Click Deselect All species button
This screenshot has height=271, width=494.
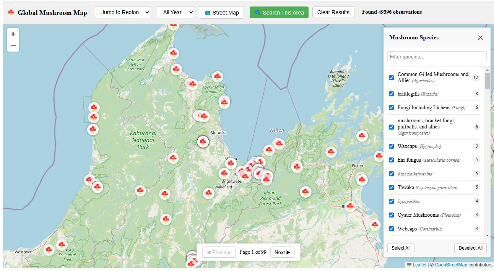[x=471, y=248]
